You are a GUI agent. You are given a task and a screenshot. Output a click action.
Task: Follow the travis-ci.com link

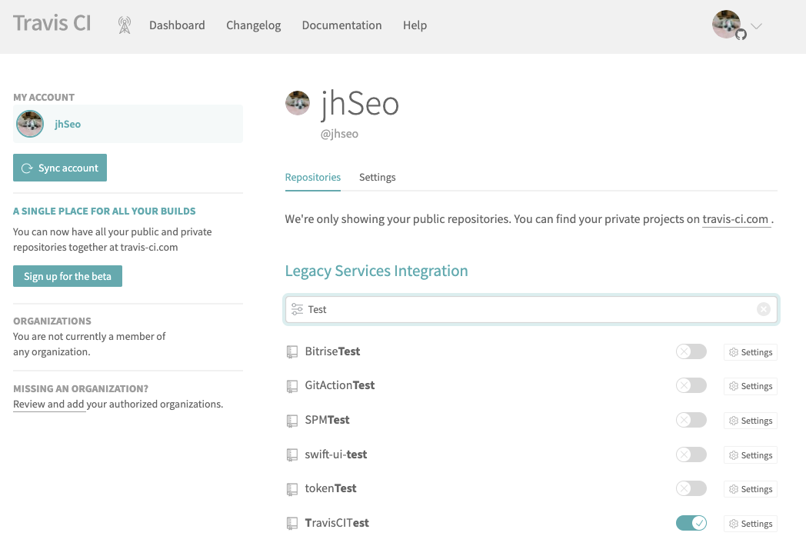point(735,219)
